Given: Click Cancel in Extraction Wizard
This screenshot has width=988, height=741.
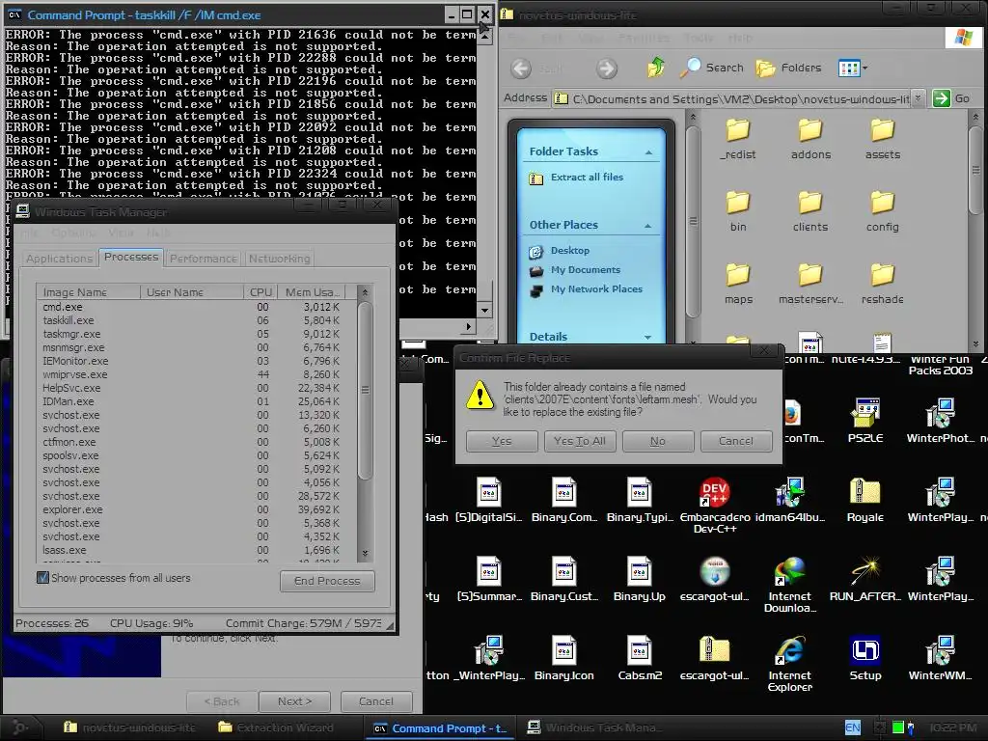Looking at the screenshot, I should click(x=376, y=701).
